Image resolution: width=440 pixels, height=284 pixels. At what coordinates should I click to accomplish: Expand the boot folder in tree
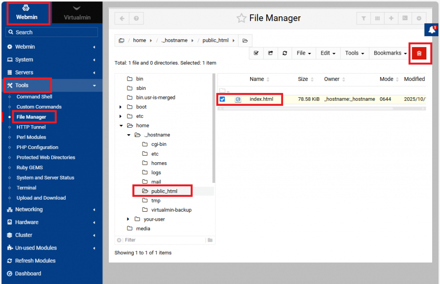121,107
